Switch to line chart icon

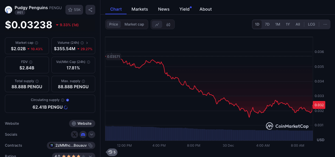click(x=157, y=24)
